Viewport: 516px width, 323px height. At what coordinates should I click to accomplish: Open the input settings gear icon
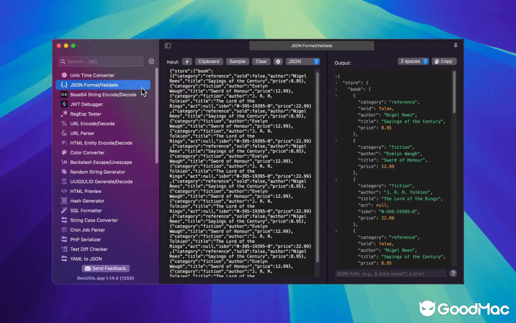click(278, 61)
